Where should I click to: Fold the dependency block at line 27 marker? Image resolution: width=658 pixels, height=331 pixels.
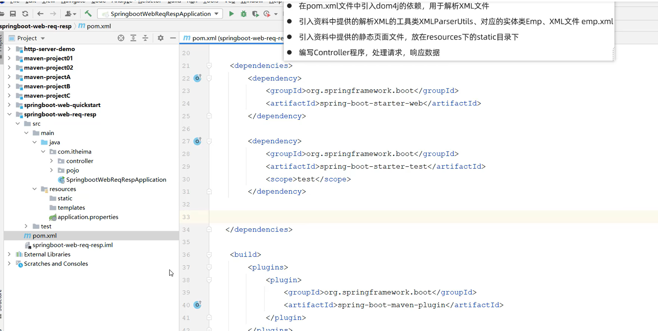[209, 141]
